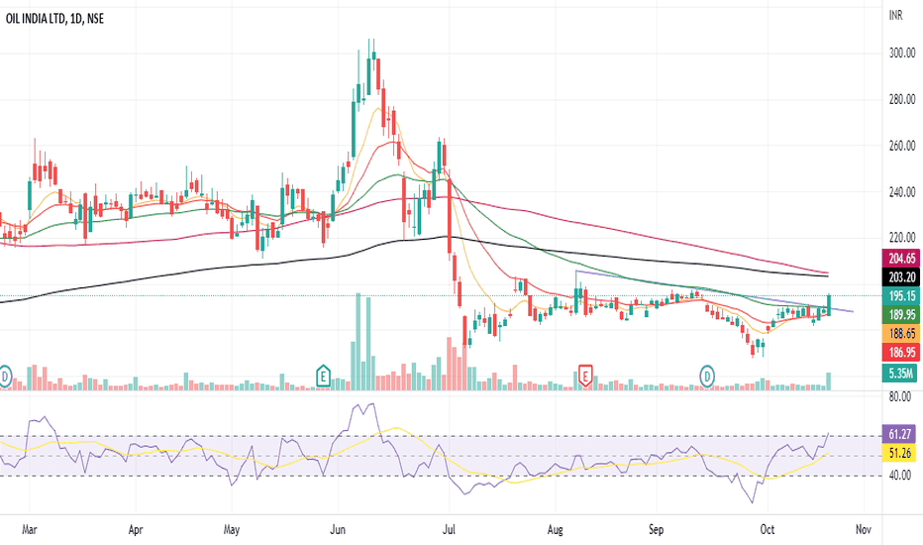923x545 pixels.
Task: Click the INR currency label
Action: coord(896,15)
